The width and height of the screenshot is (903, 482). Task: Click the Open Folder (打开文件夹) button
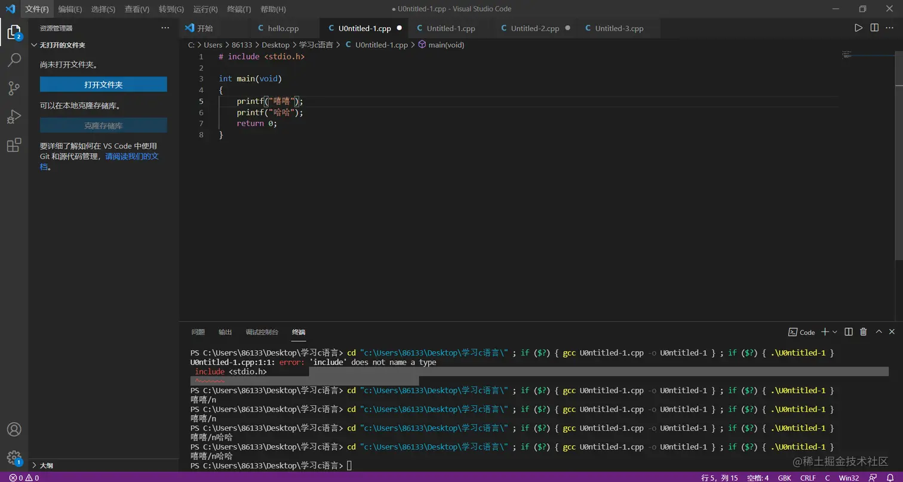coord(103,85)
